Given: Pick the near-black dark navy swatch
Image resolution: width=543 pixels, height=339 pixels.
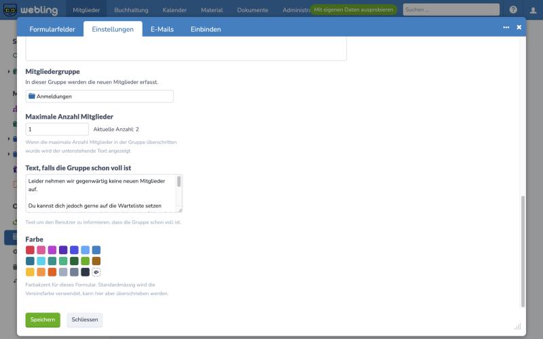Looking at the screenshot, I should click(86, 272).
